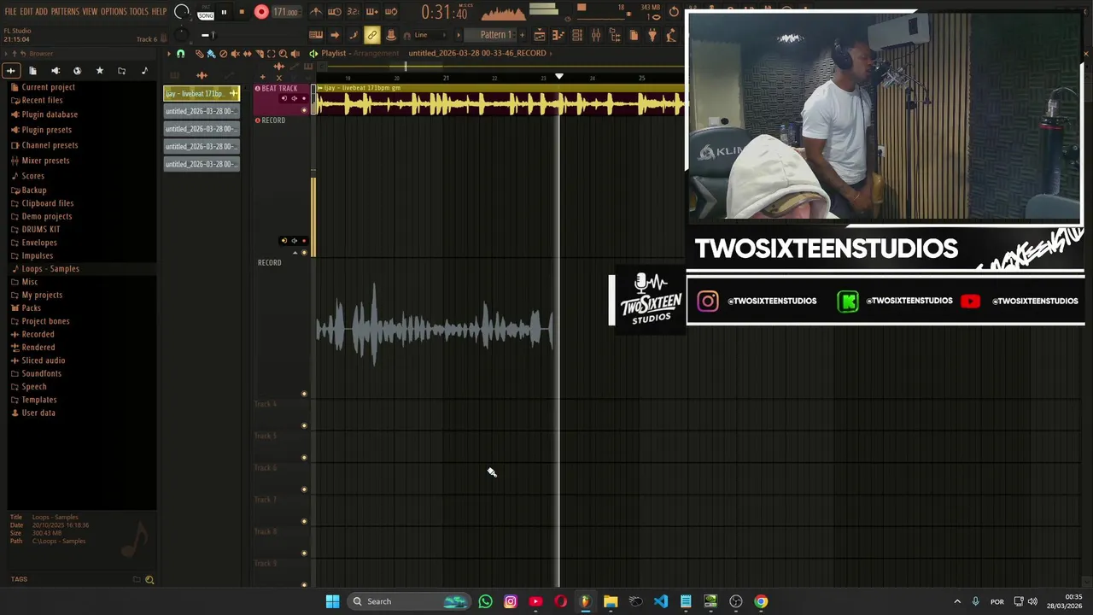The height and width of the screenshot is (615, 1093).
Task: Open the HELP menu
Action: point(159,11)
